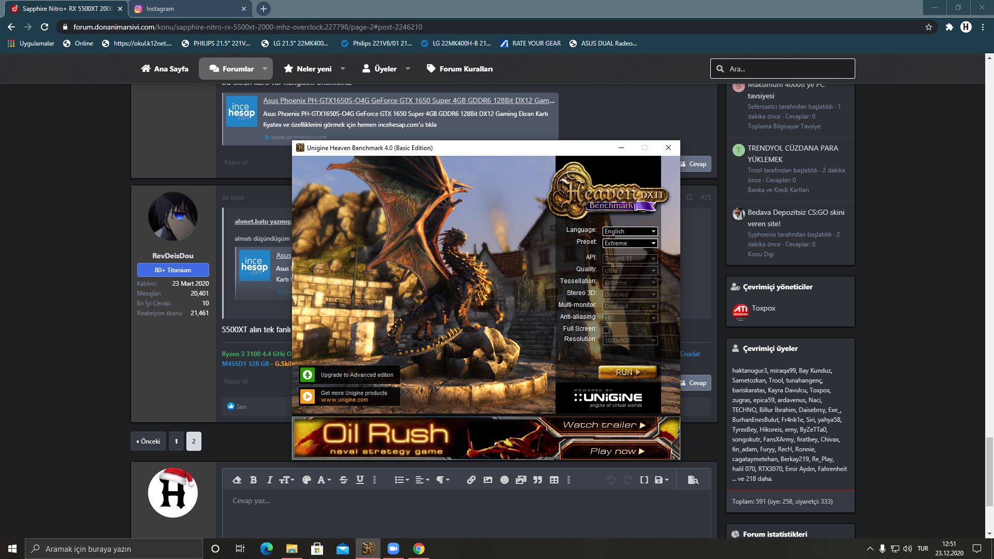Open the Üyeler menu item

pyautogui.click(x=379, y=69)
